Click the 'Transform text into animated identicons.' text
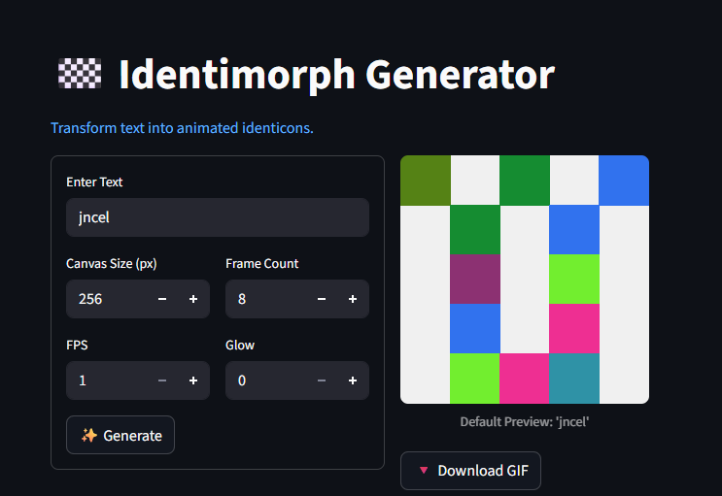Screen dimensions: 722x496 coord(182,128)
